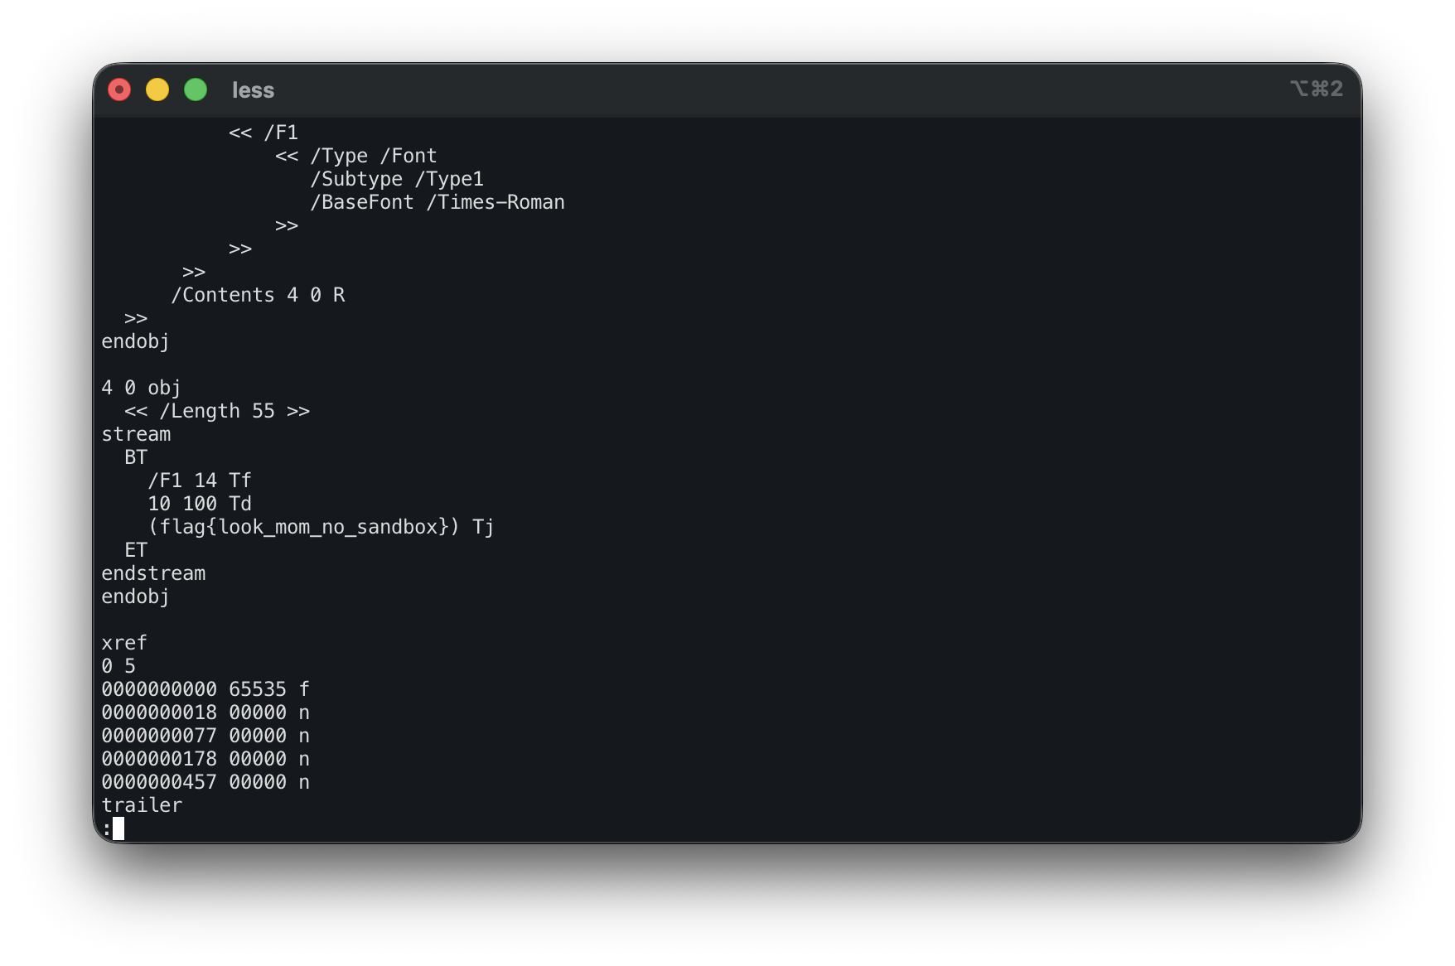
Task: Click the flag{look_mom_no_sandbox} text
Action: coord(303,527)
